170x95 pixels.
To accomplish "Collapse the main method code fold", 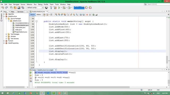I will tap(37, 21).
